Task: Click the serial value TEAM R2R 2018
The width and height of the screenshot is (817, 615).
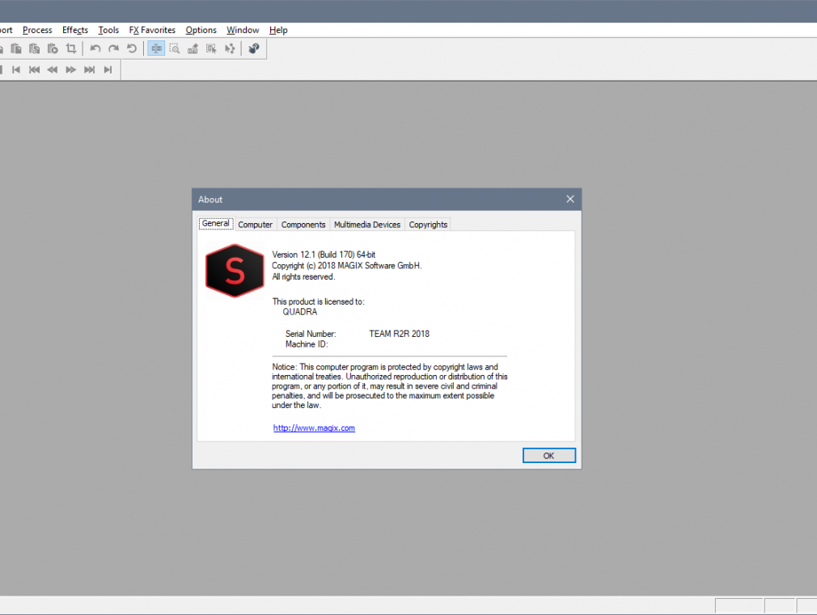Action: point(399,334)
